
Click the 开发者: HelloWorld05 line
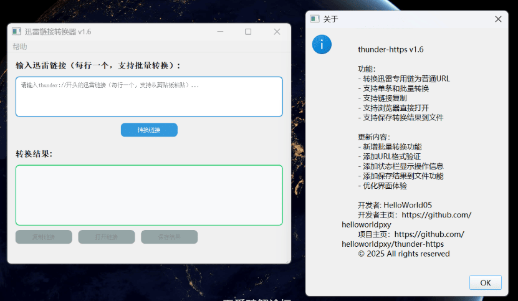[x=395, y=205]
